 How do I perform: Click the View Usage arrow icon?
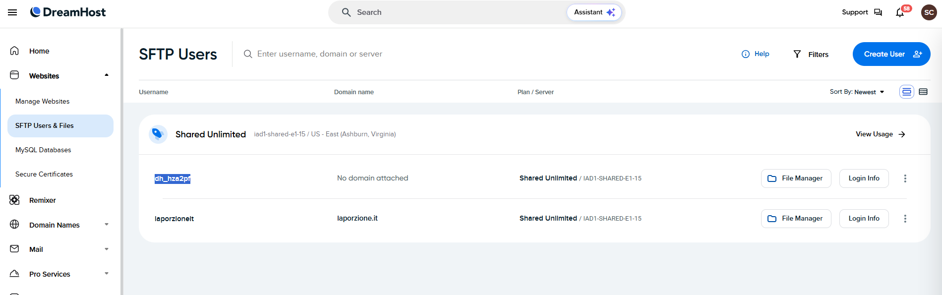(x=902, y=134)
